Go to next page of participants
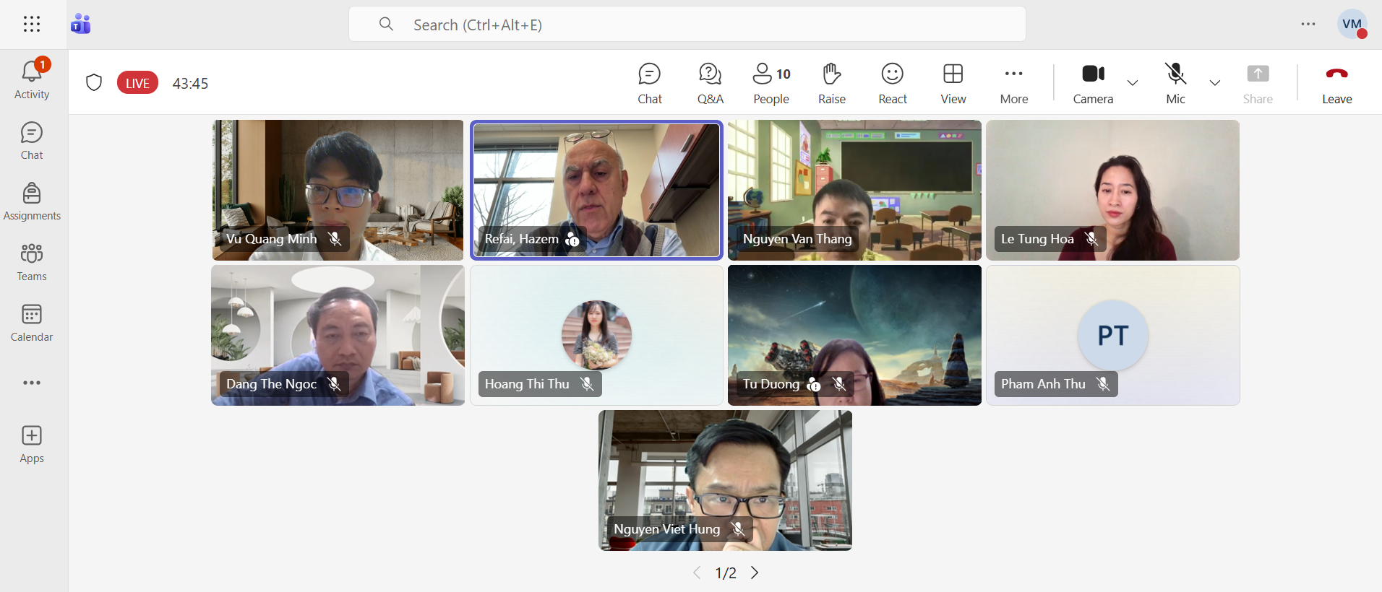The height and width of the screenshot is (592, 1382). pos(755,573)
